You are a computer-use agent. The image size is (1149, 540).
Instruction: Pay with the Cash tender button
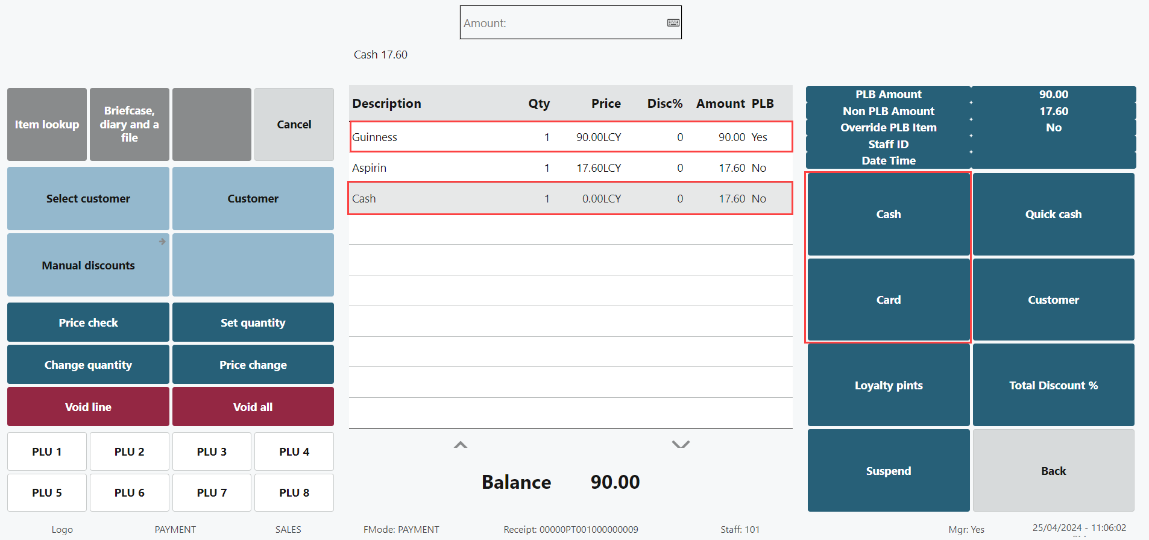coord(888,214)
